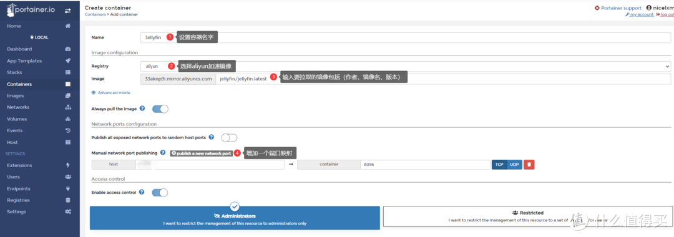Click the Volumes cubes icon
Screen dimensions: 674x237
pyautogui.click(x=68, y=119)
